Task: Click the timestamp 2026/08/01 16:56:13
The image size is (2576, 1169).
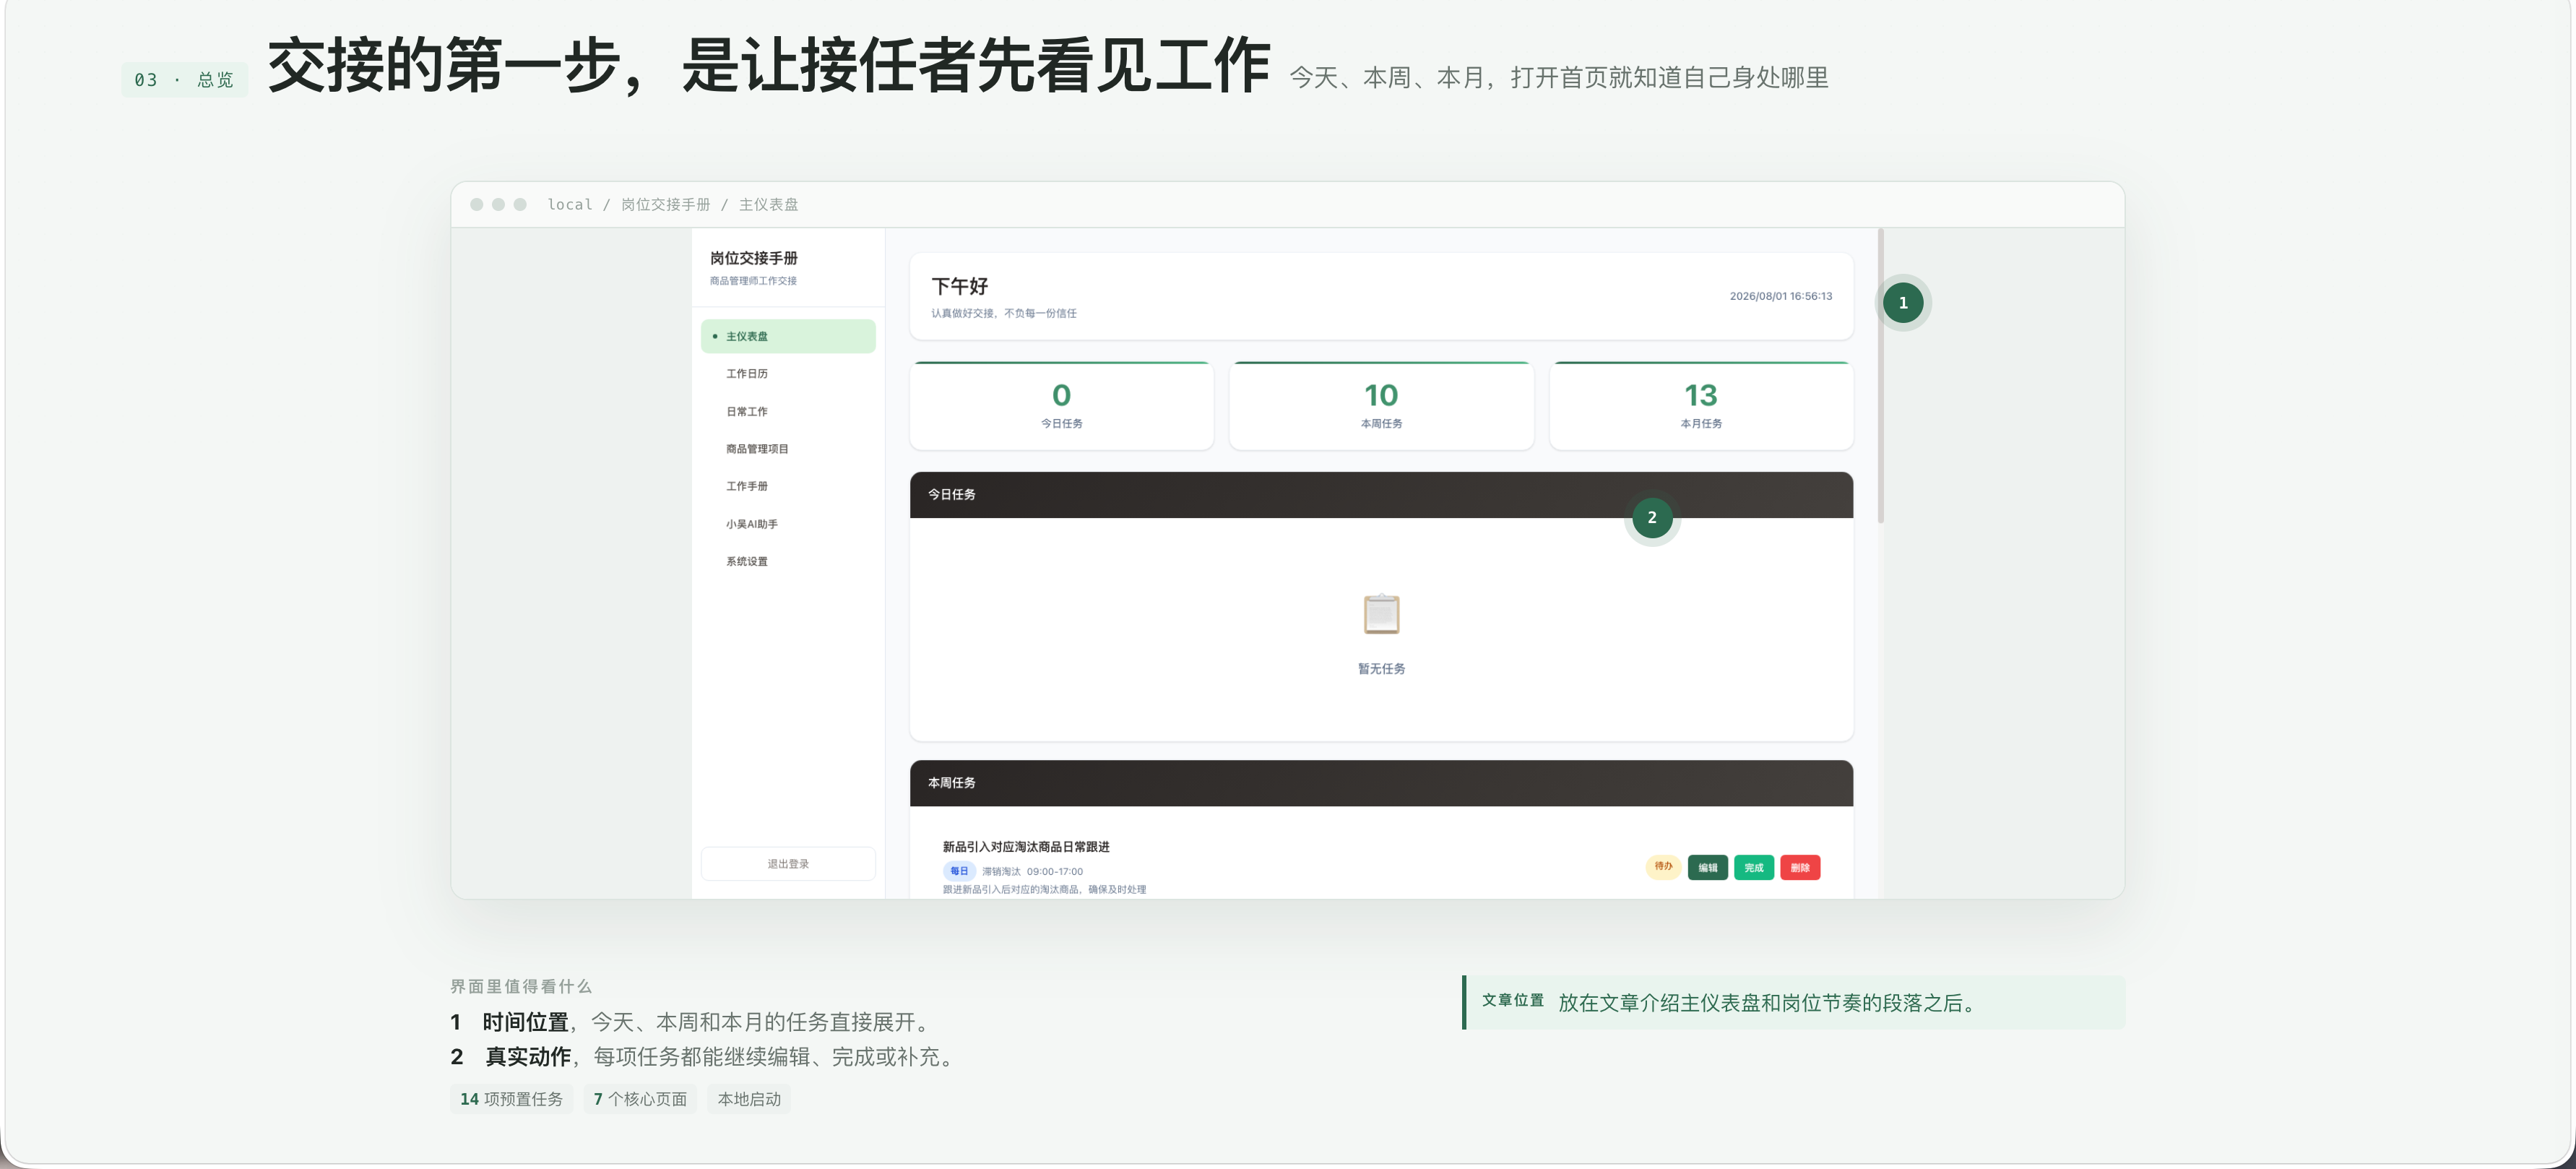Action: pos(1781,296)
